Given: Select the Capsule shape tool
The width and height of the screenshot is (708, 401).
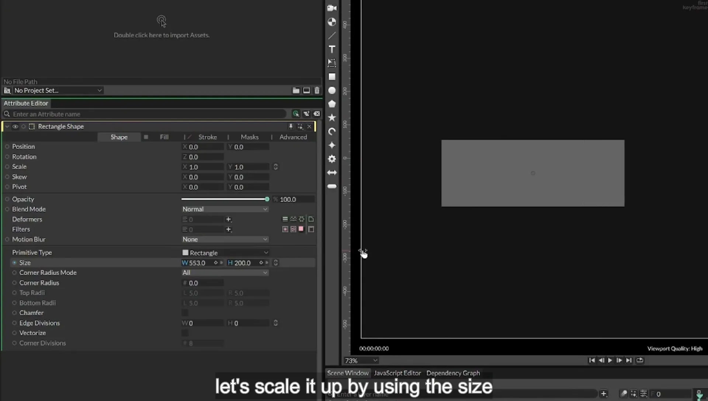Looking at the screenshot, I should click(332, 186).
